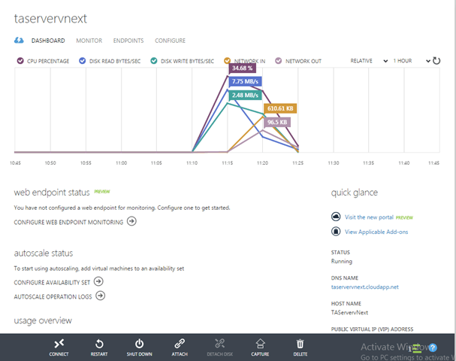Open Configure Web Endpoint Monitoring link

pyautogui.click(x=68, y=222)
